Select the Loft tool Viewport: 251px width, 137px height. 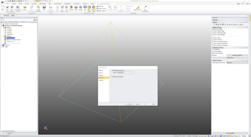(85, 9)
